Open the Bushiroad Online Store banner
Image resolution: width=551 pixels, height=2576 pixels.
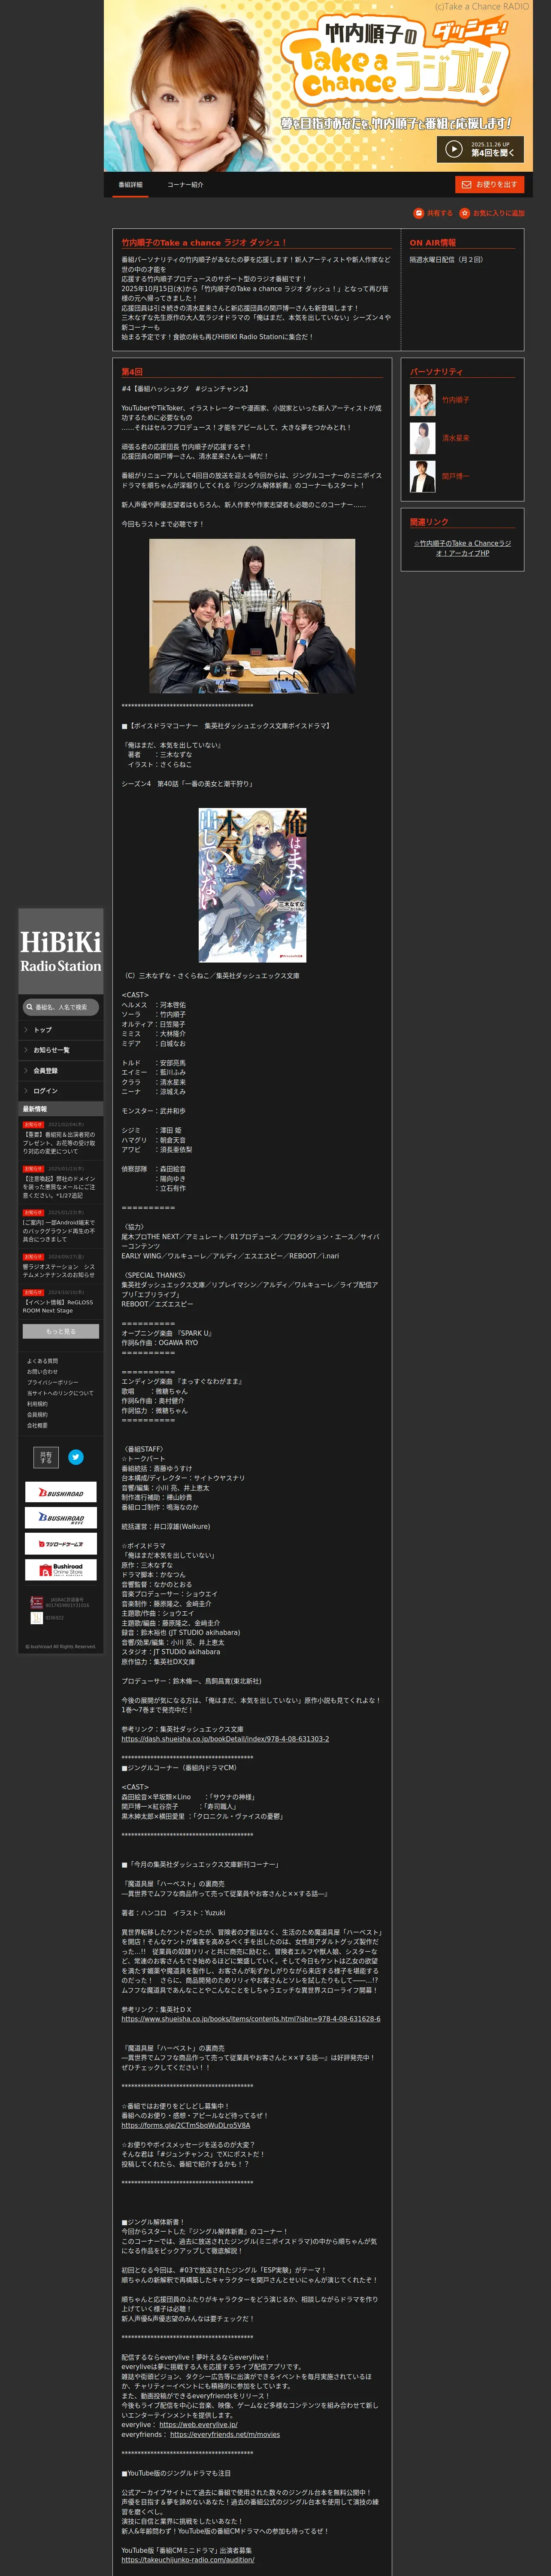click(x=61, y=1570)
